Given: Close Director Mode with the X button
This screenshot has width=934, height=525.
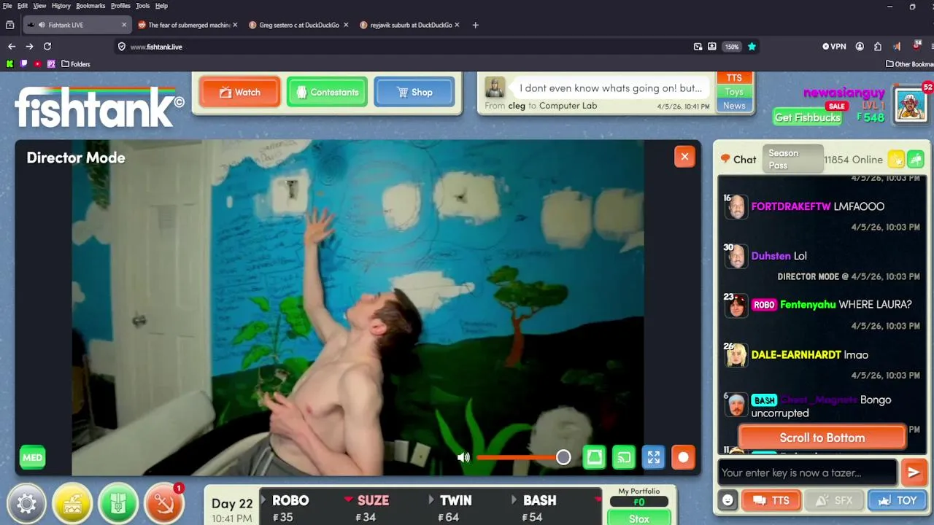Looking at the screenshot, I should [x=684, y=156].
